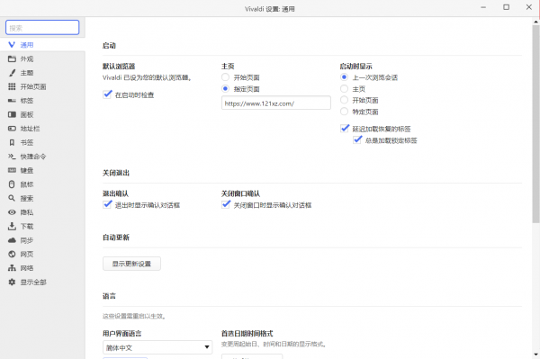Click the globe icon next to 网页
Viewport: 540px width, 359px height.
click(x=12, y=254)
